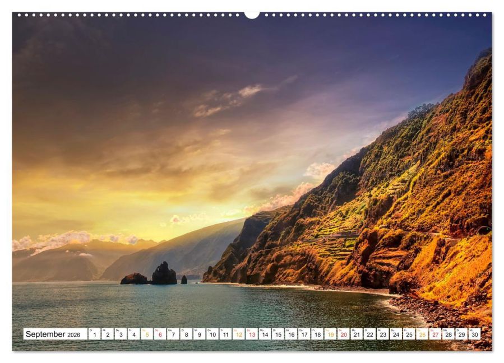The width and height of the screenshot is (504, 363).
Task: Choose day 16 in the date row
Action: 291,334
